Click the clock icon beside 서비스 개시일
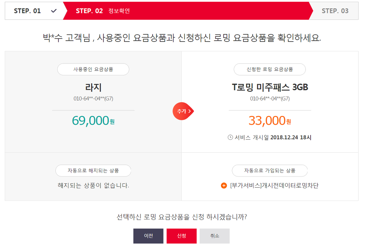 pyautogui.click(x=230, y=138)
